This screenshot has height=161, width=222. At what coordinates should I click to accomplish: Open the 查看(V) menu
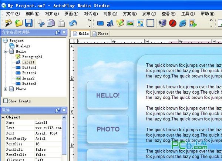pos(169,14)
